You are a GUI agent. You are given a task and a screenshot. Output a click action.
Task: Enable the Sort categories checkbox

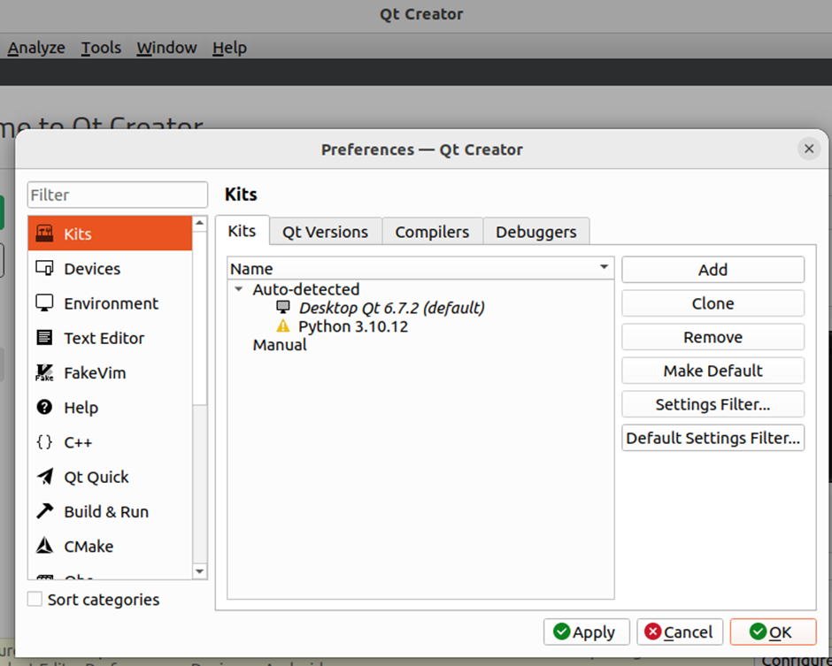click(35, 599)
